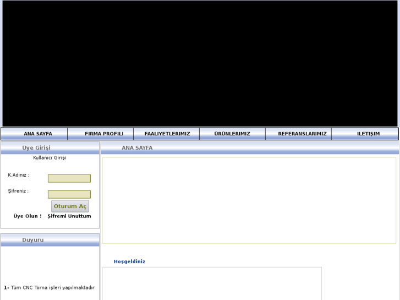
Task: Click the Üye Girişi panel header
Action: [x=50, y=148]
